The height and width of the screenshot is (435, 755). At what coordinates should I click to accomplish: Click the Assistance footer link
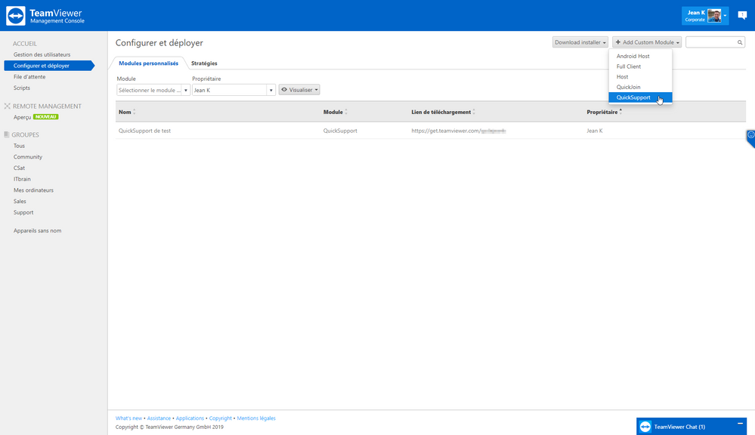click(159, 418)
